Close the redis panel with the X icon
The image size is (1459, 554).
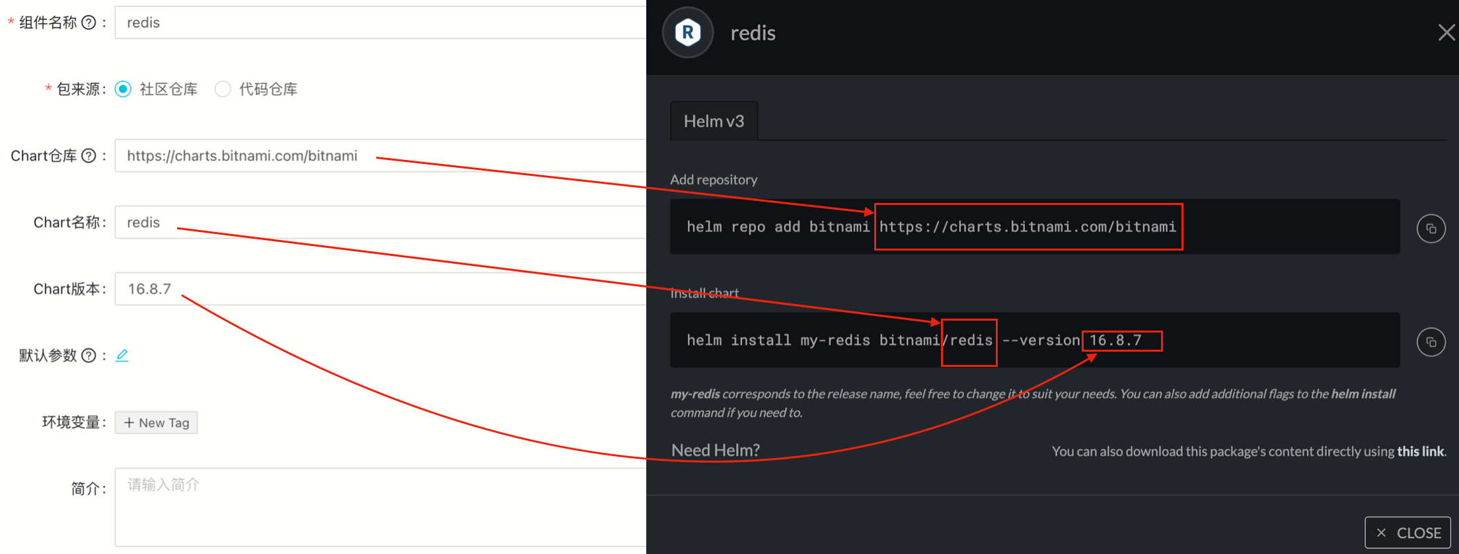[x=1446, y=32]
